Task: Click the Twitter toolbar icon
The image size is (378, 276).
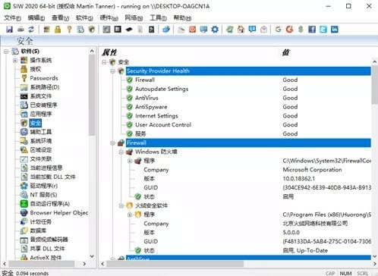Action: (323, 30)
